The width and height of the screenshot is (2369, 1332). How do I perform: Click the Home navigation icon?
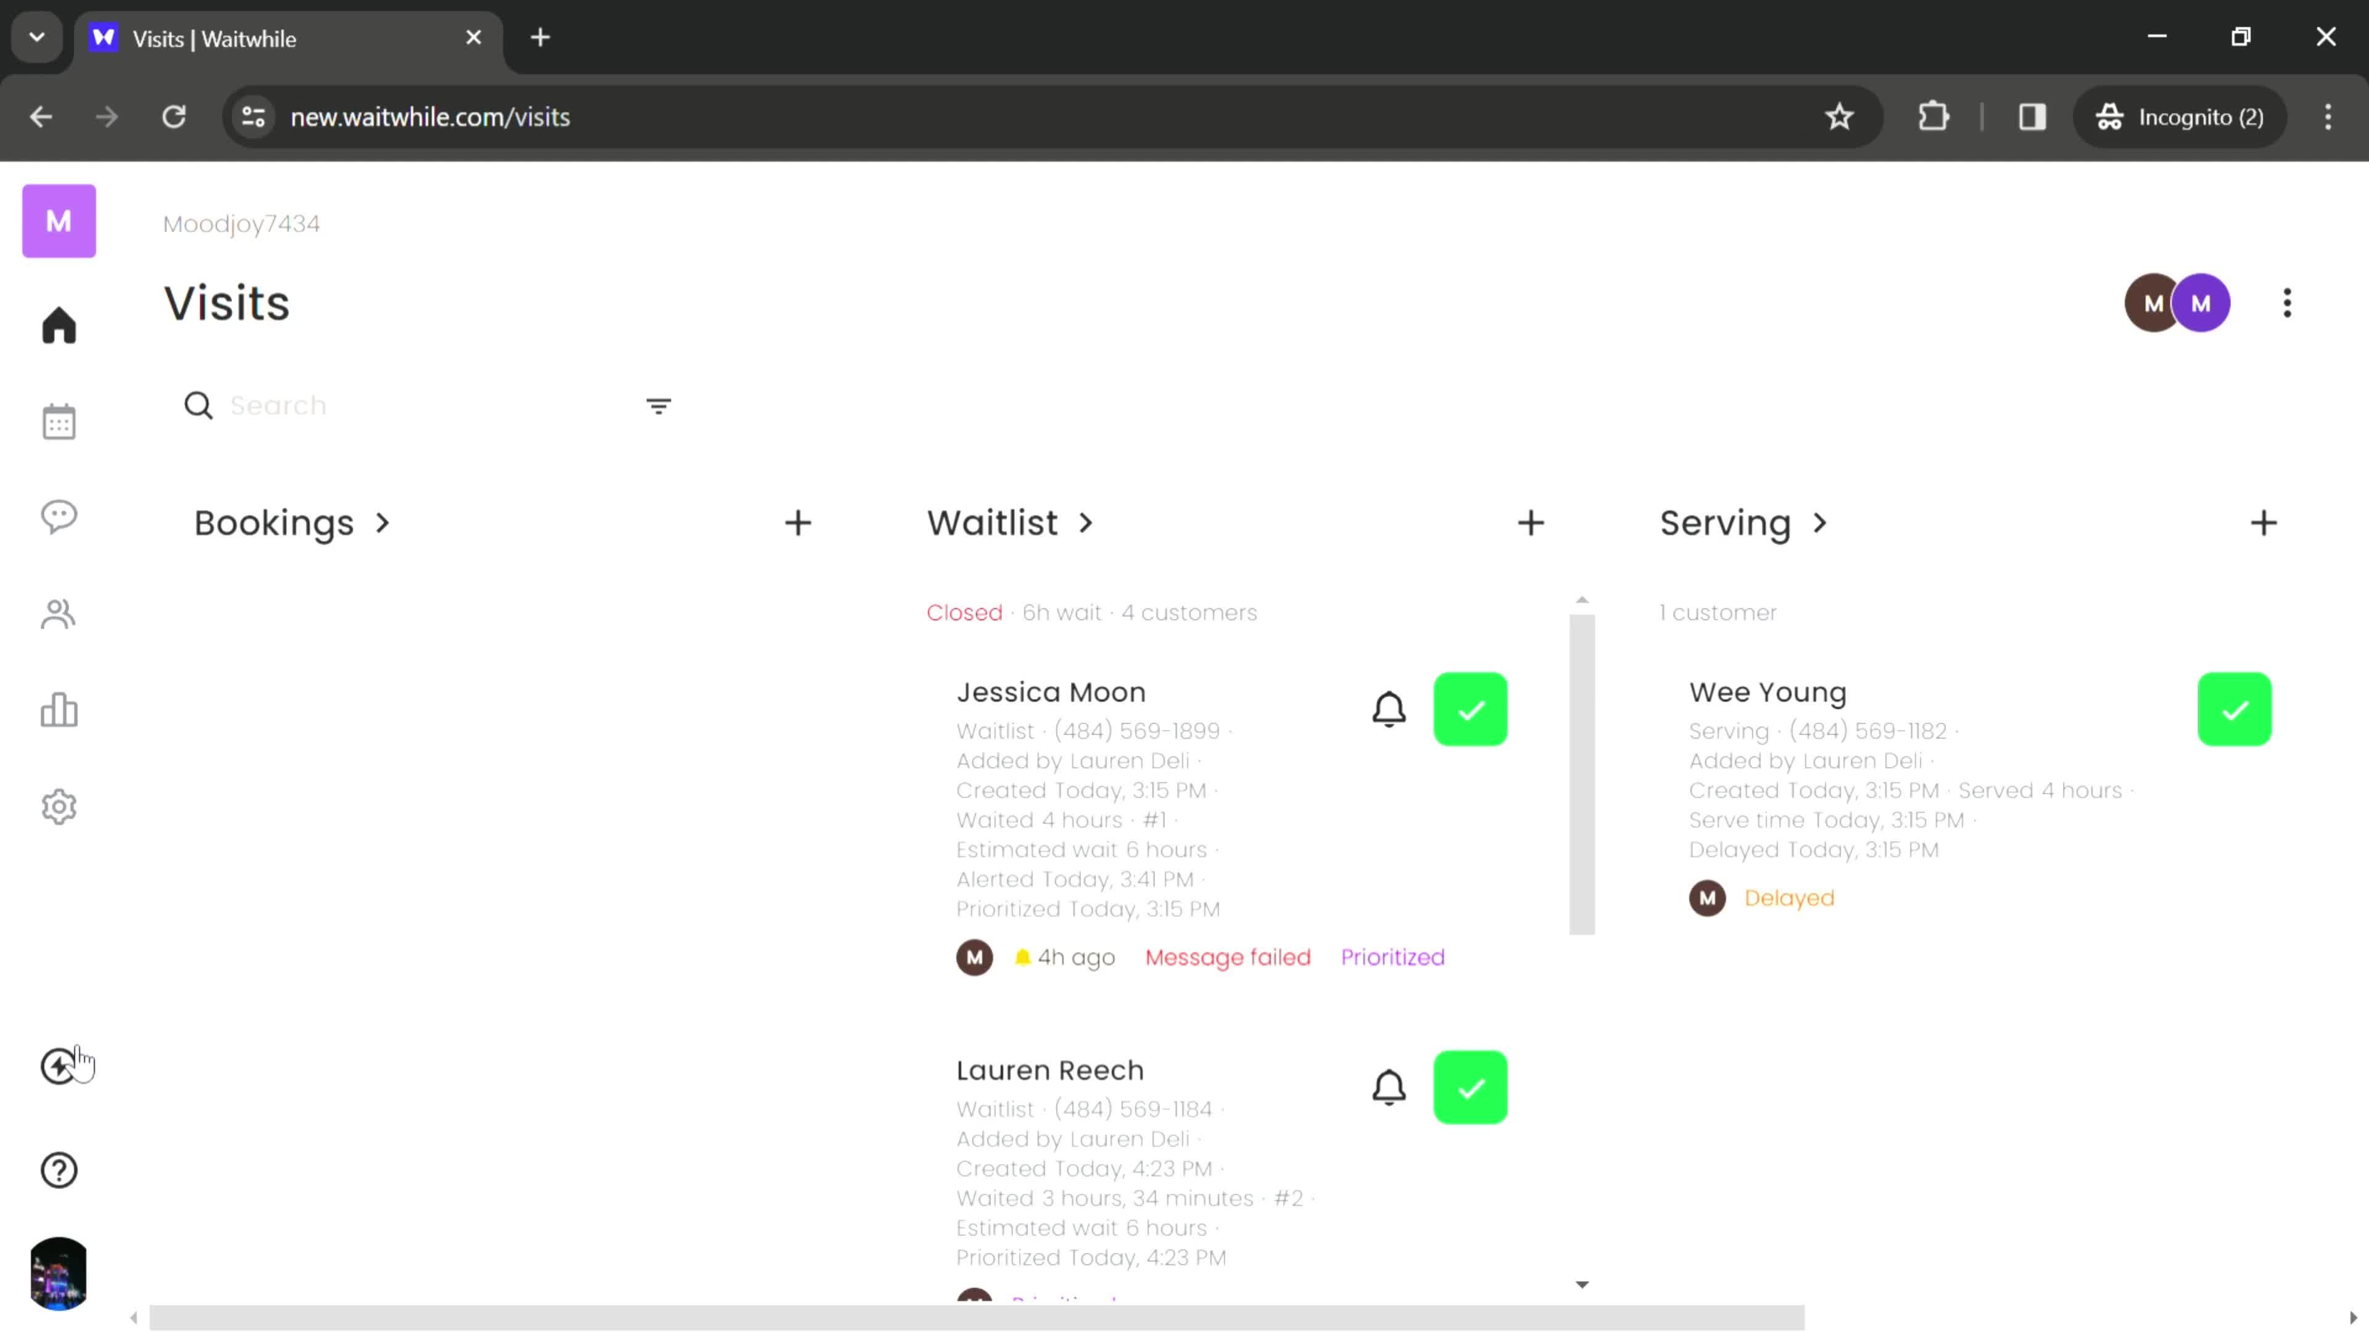[x=59, y=325]
